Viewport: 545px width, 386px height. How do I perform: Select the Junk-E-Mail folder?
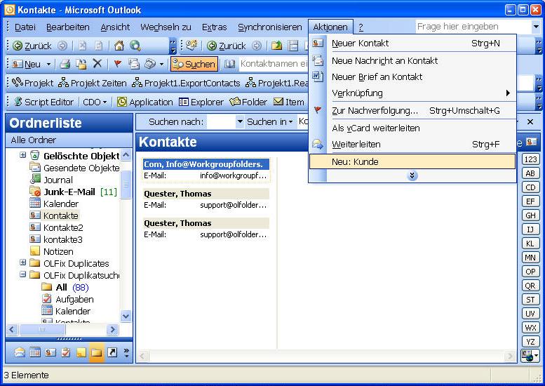tap(69, 192)
